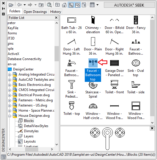
Task: Expand CMOS Integrated Circuits node
Action: pos(10,90)
